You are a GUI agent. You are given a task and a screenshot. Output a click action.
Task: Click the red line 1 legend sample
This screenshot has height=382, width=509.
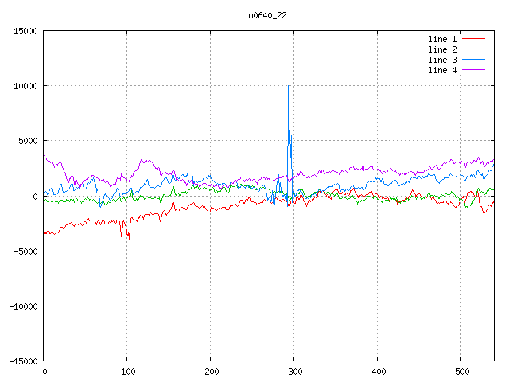click(x=474, y=38)
